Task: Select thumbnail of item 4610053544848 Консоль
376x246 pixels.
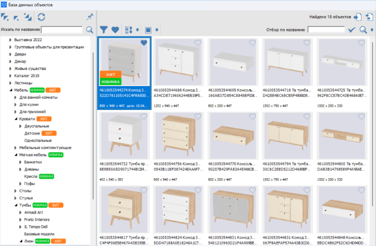Action: 342,210
